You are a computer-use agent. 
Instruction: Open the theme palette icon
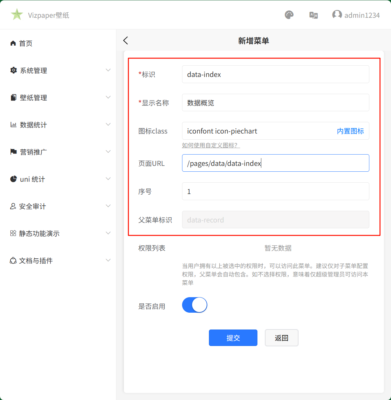click(x=289, y=15)
